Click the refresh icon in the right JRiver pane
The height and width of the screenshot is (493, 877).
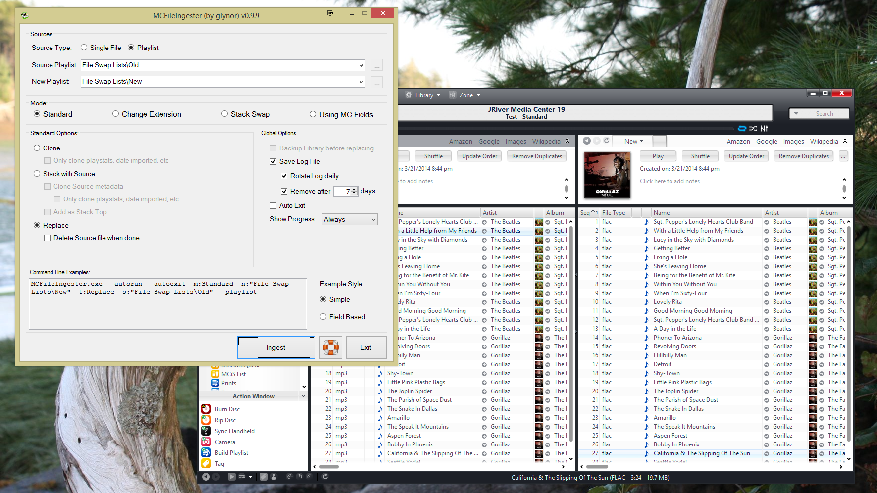point(606,141)
